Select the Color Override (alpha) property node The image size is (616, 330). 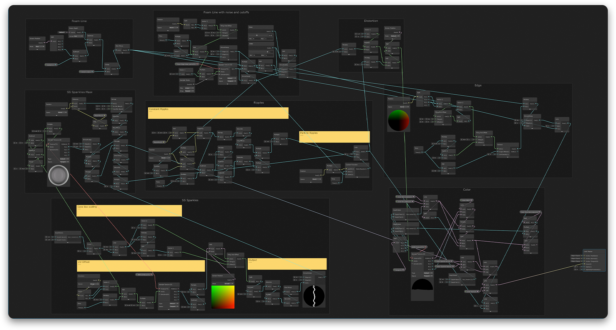tap(531, 212)
